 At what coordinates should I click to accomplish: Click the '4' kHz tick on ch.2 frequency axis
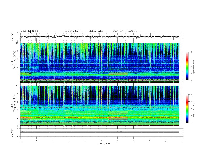(x=18, y=110)
